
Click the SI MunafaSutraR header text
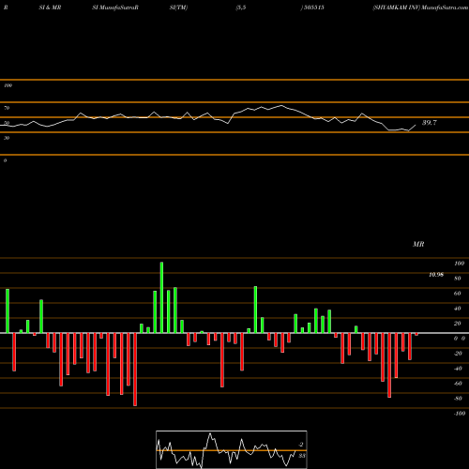point(115,8)
